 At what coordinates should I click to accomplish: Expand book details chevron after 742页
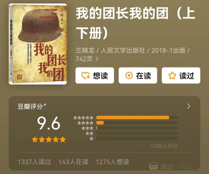[x=97, y=59]
